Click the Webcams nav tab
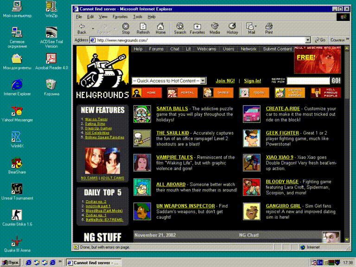Screen dimensions: 356x267 (x=206, y=49)
